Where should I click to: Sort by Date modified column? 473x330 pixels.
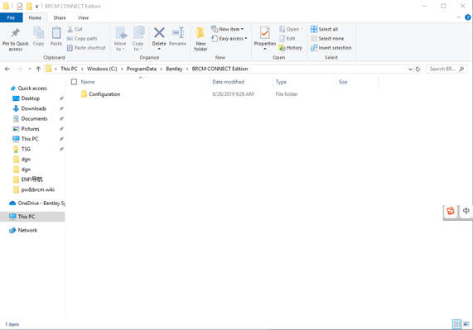tap(228, 82)
